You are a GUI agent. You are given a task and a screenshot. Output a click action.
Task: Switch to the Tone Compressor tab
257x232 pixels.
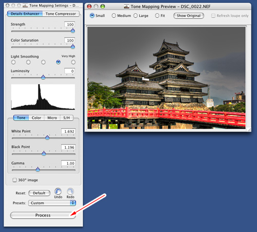61,14
